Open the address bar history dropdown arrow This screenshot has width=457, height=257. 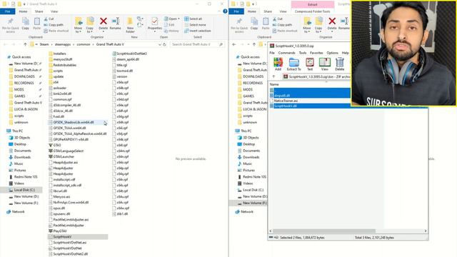tap(159, 44)
